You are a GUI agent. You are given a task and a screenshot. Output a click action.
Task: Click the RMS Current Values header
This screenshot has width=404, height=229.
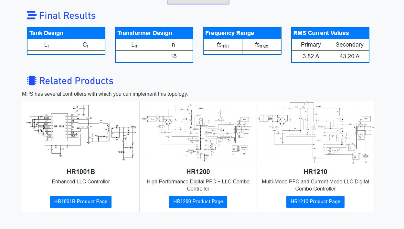(x=330, y=33)
